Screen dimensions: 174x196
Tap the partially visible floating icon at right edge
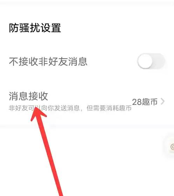coord(173,147)
